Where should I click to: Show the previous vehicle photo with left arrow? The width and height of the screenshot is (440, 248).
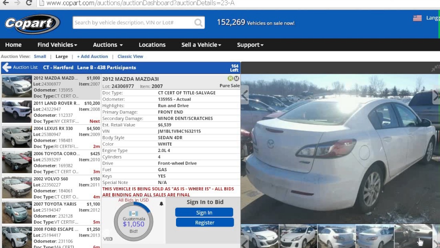tap(244, 95)
